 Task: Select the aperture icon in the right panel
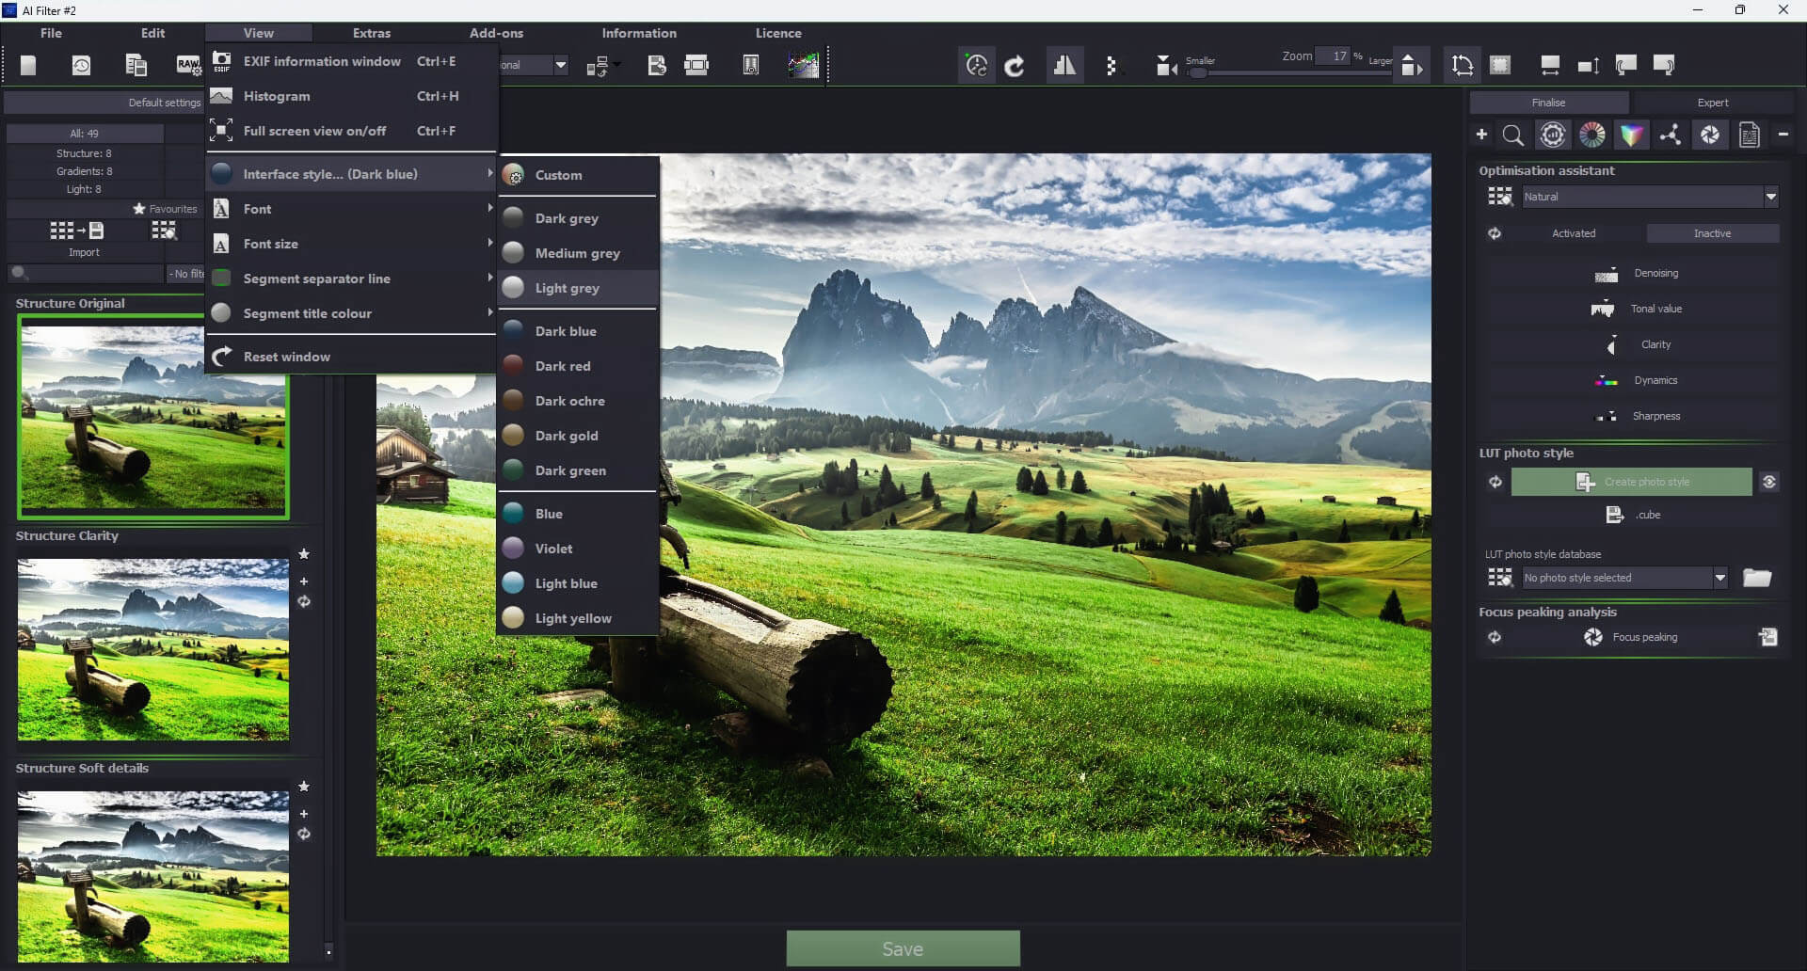point(1710,135)
